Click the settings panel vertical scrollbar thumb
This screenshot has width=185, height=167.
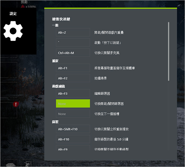[x=169, y=51]
